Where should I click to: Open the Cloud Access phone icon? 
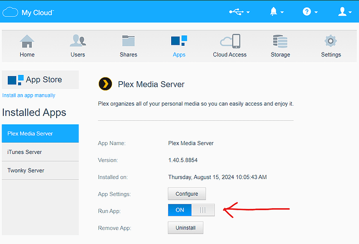pos(230,41)
